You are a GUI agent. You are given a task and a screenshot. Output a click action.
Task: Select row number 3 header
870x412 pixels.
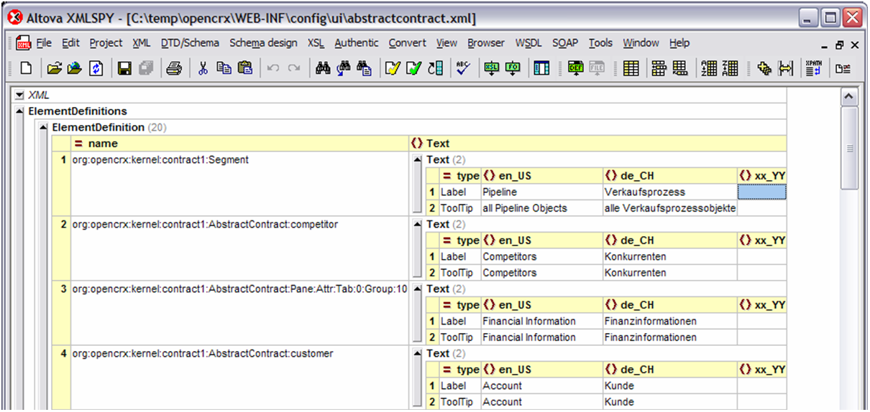click(62, 313)
